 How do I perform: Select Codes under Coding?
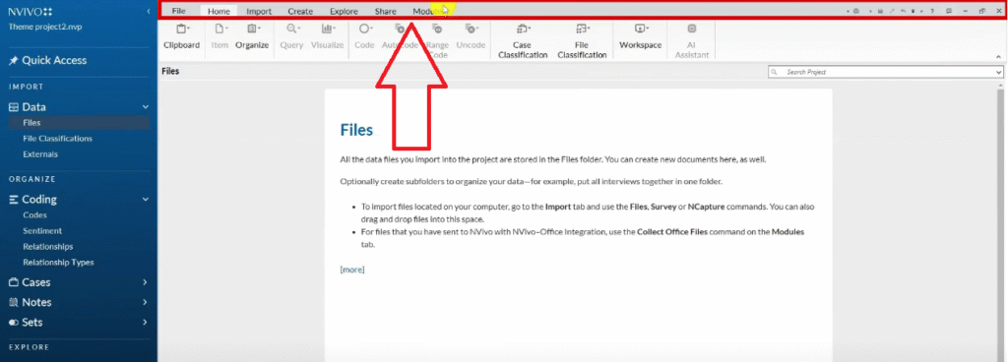point(34,215)
